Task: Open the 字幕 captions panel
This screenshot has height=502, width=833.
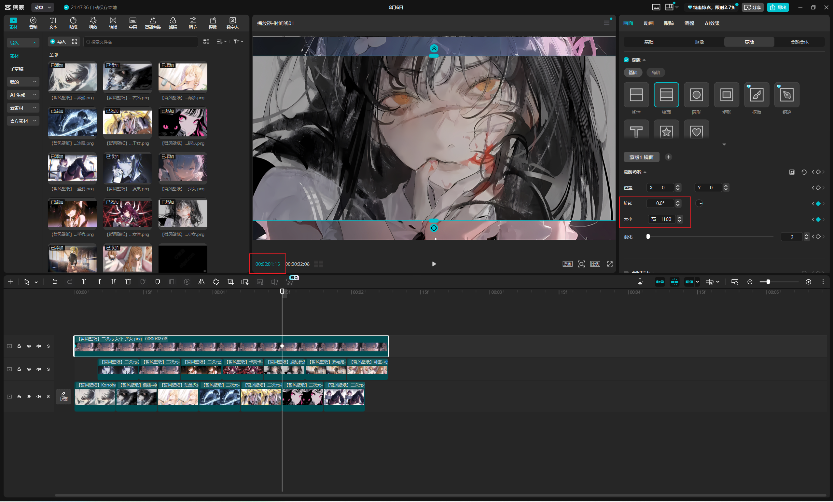Action: (133, 23)
